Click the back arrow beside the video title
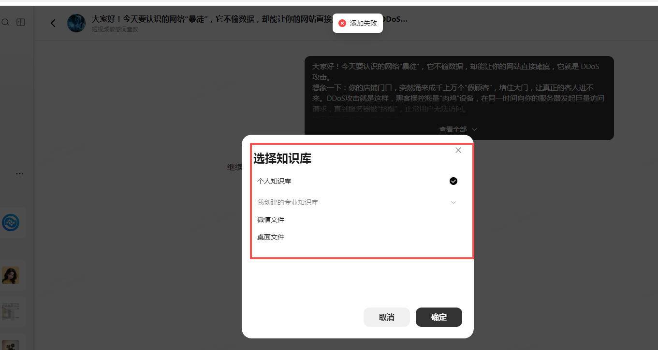This screenshot has height=350, width=658. [53, 23]
